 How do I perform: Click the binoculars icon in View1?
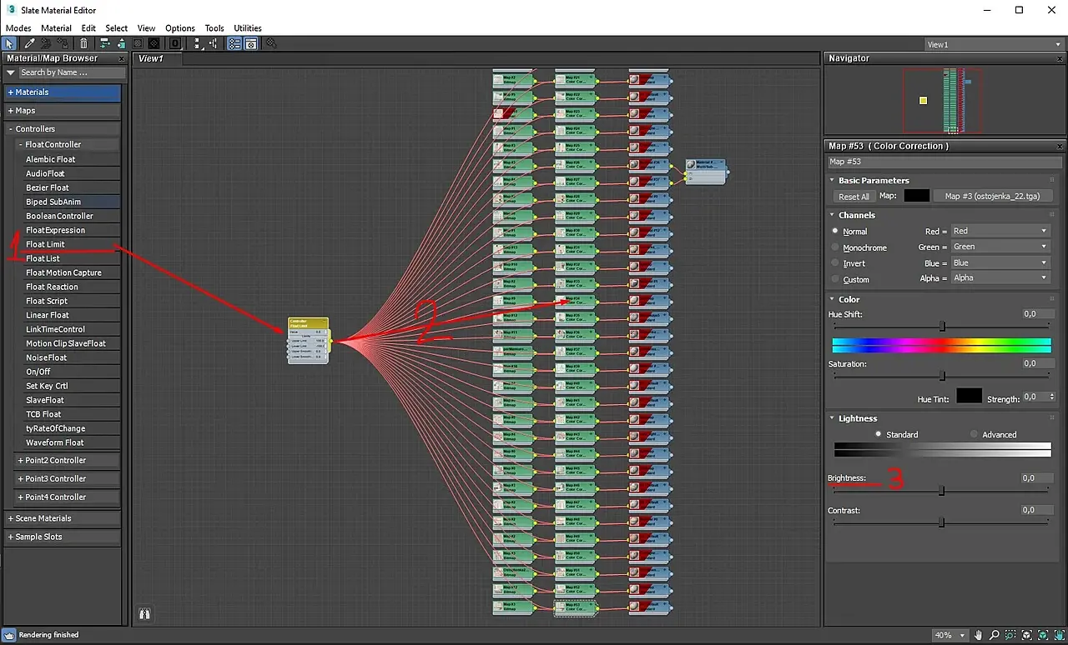(x=145, y=614)
